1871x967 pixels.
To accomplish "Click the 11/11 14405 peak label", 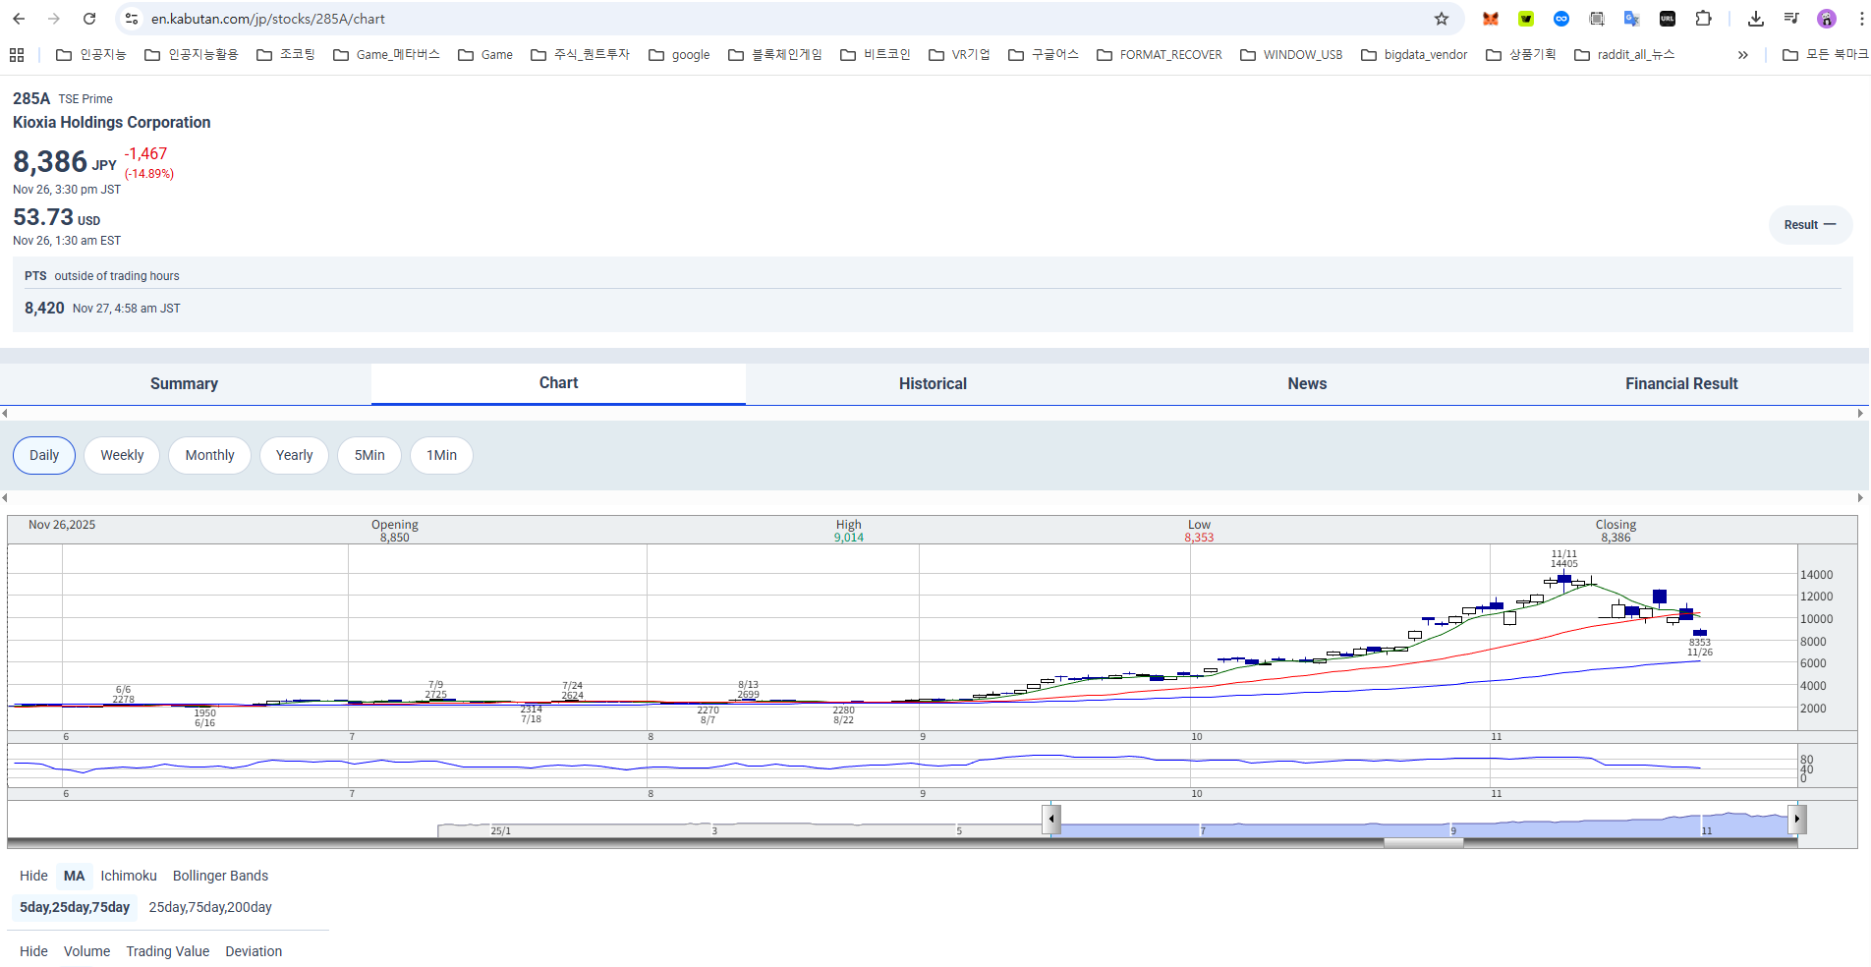I will point(1563,559).
